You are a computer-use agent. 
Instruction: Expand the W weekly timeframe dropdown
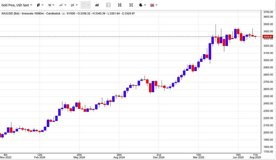click(x=51, y=5)
